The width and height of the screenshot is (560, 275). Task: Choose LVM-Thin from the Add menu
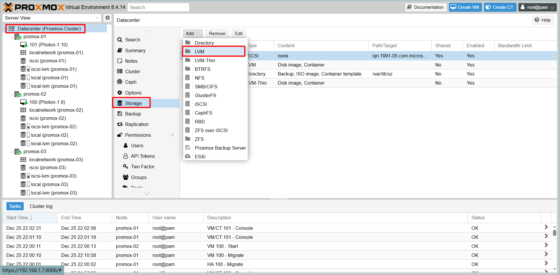tap(205, 60)
